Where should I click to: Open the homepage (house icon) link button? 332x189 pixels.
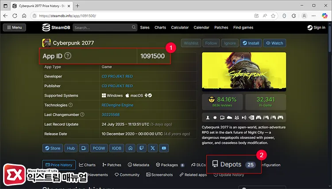tap(131, 148)
